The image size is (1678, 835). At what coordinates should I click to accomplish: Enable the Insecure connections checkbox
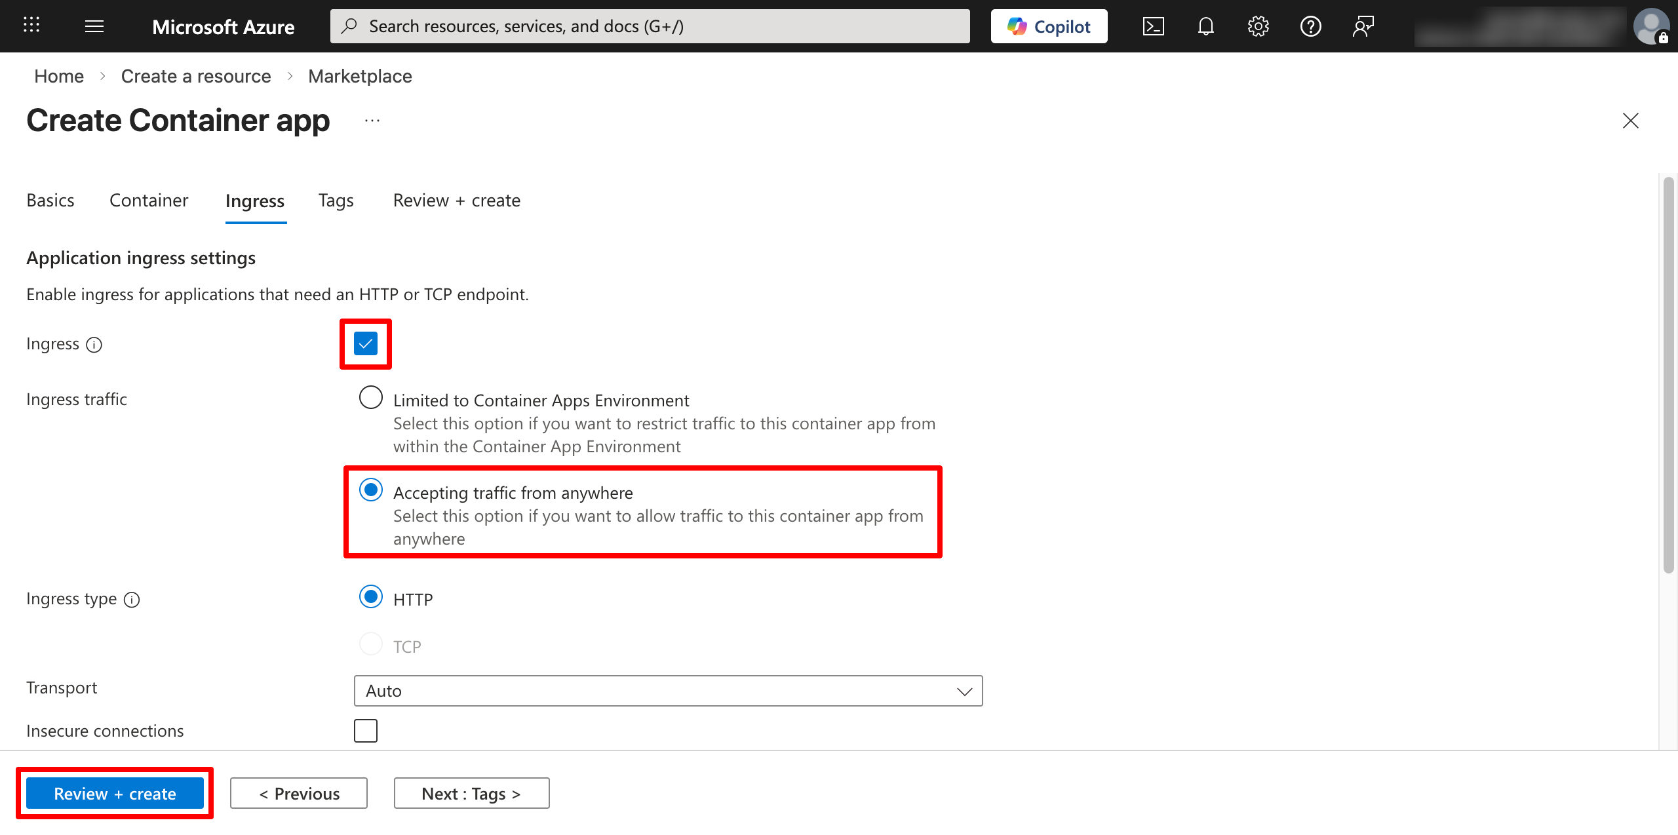(x=365, y=730)
